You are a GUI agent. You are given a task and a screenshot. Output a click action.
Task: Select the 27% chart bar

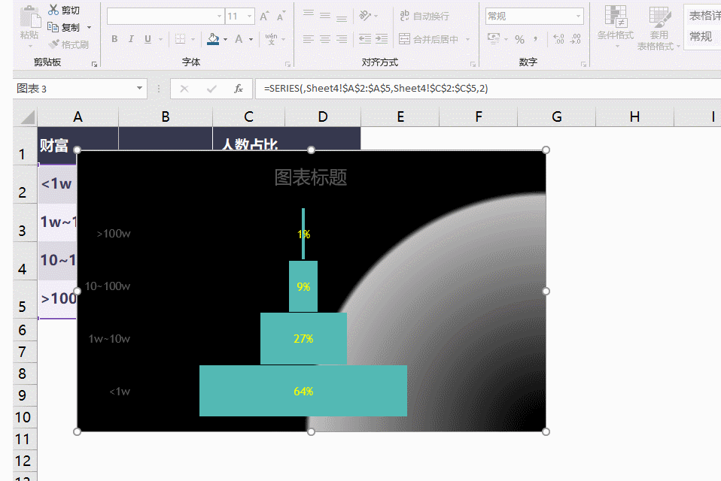click(x=303, y=339)
